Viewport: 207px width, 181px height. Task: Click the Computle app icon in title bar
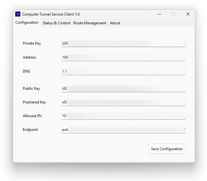coord(18,14)
